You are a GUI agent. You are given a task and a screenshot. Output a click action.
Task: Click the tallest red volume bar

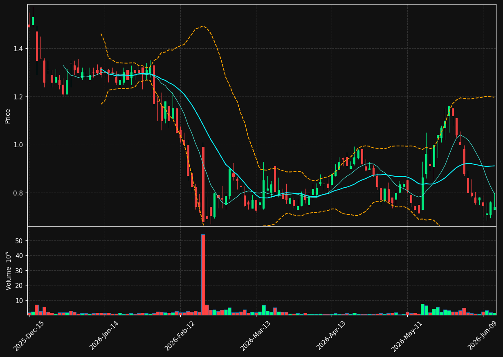pyautogui.click(x=203, y=274)
